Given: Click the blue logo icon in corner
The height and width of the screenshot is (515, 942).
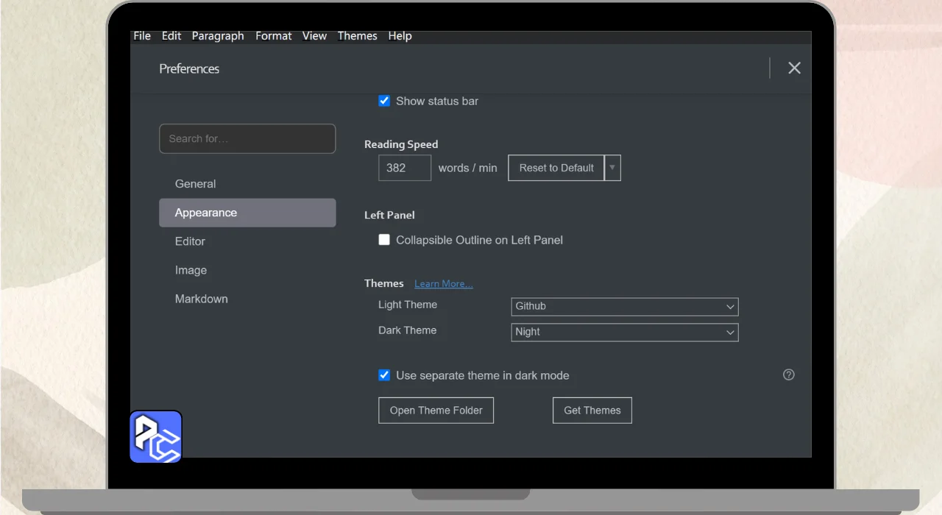Looking at the screenshot, I should [156, 437].
